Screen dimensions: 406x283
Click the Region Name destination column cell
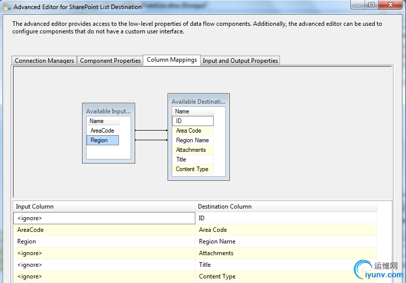pos(286,241)
